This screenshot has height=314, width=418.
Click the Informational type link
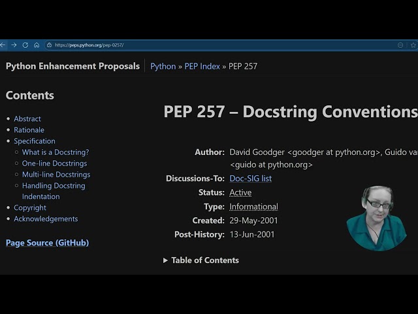click(253, 207)
